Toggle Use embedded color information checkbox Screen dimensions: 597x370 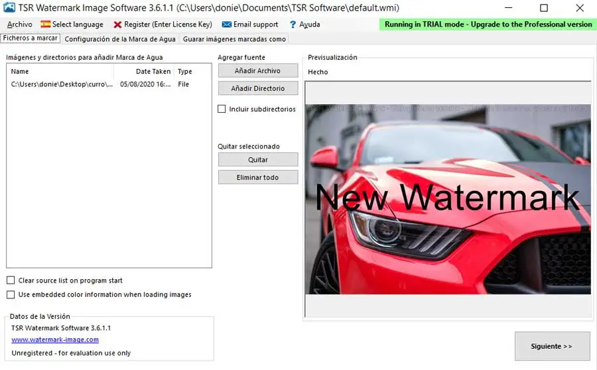click(11, 294)
